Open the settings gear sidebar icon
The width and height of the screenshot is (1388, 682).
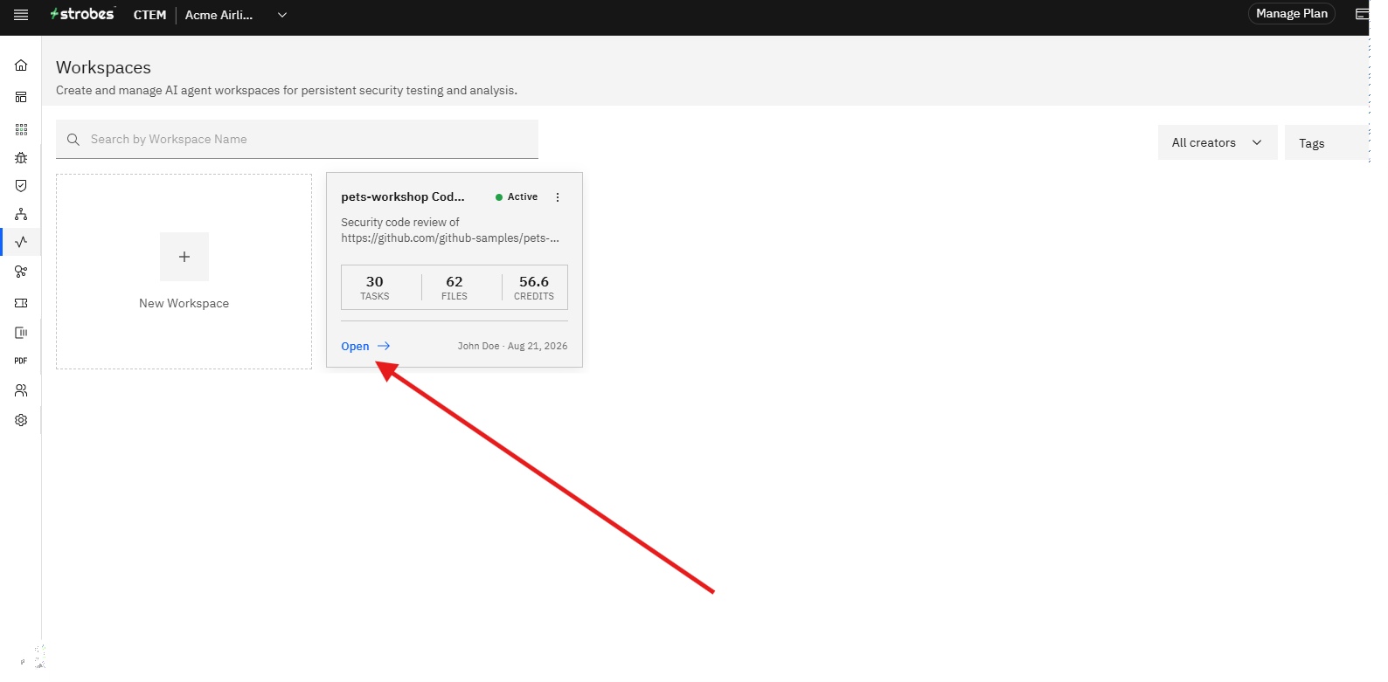click(x=21, y=420)
